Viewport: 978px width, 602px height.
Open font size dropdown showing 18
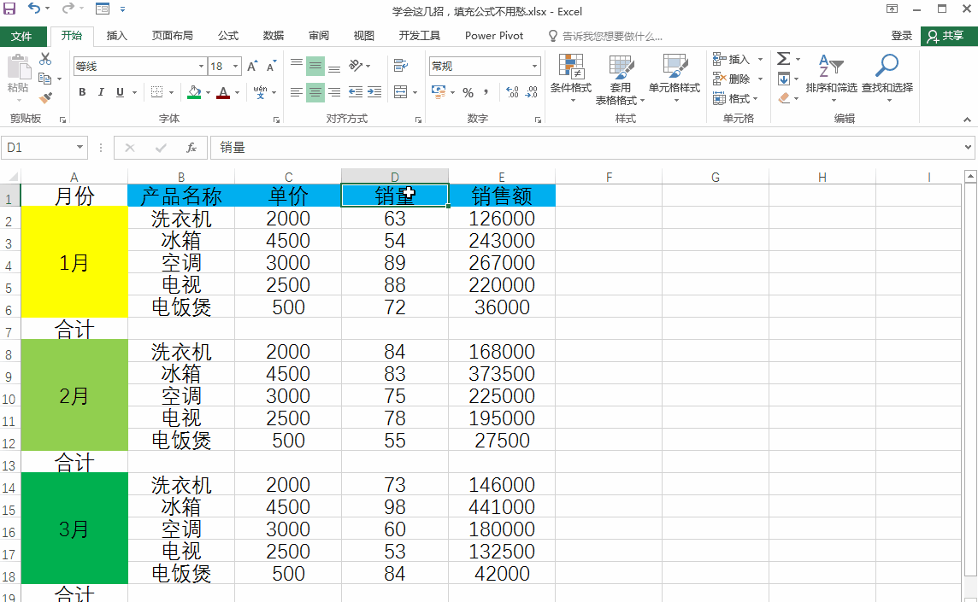coord(235,66)
